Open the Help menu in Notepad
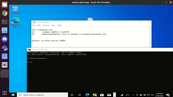Image resolution: width=173 pixels, height=97 pixels. point(59,25)
